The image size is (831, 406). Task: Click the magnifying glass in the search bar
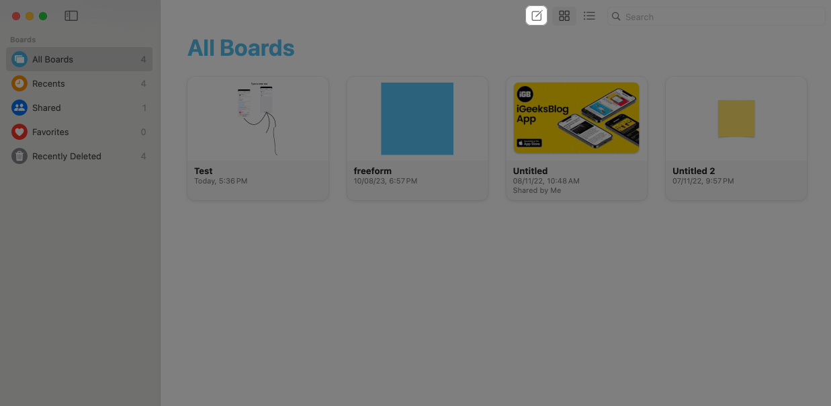point(616,16)
